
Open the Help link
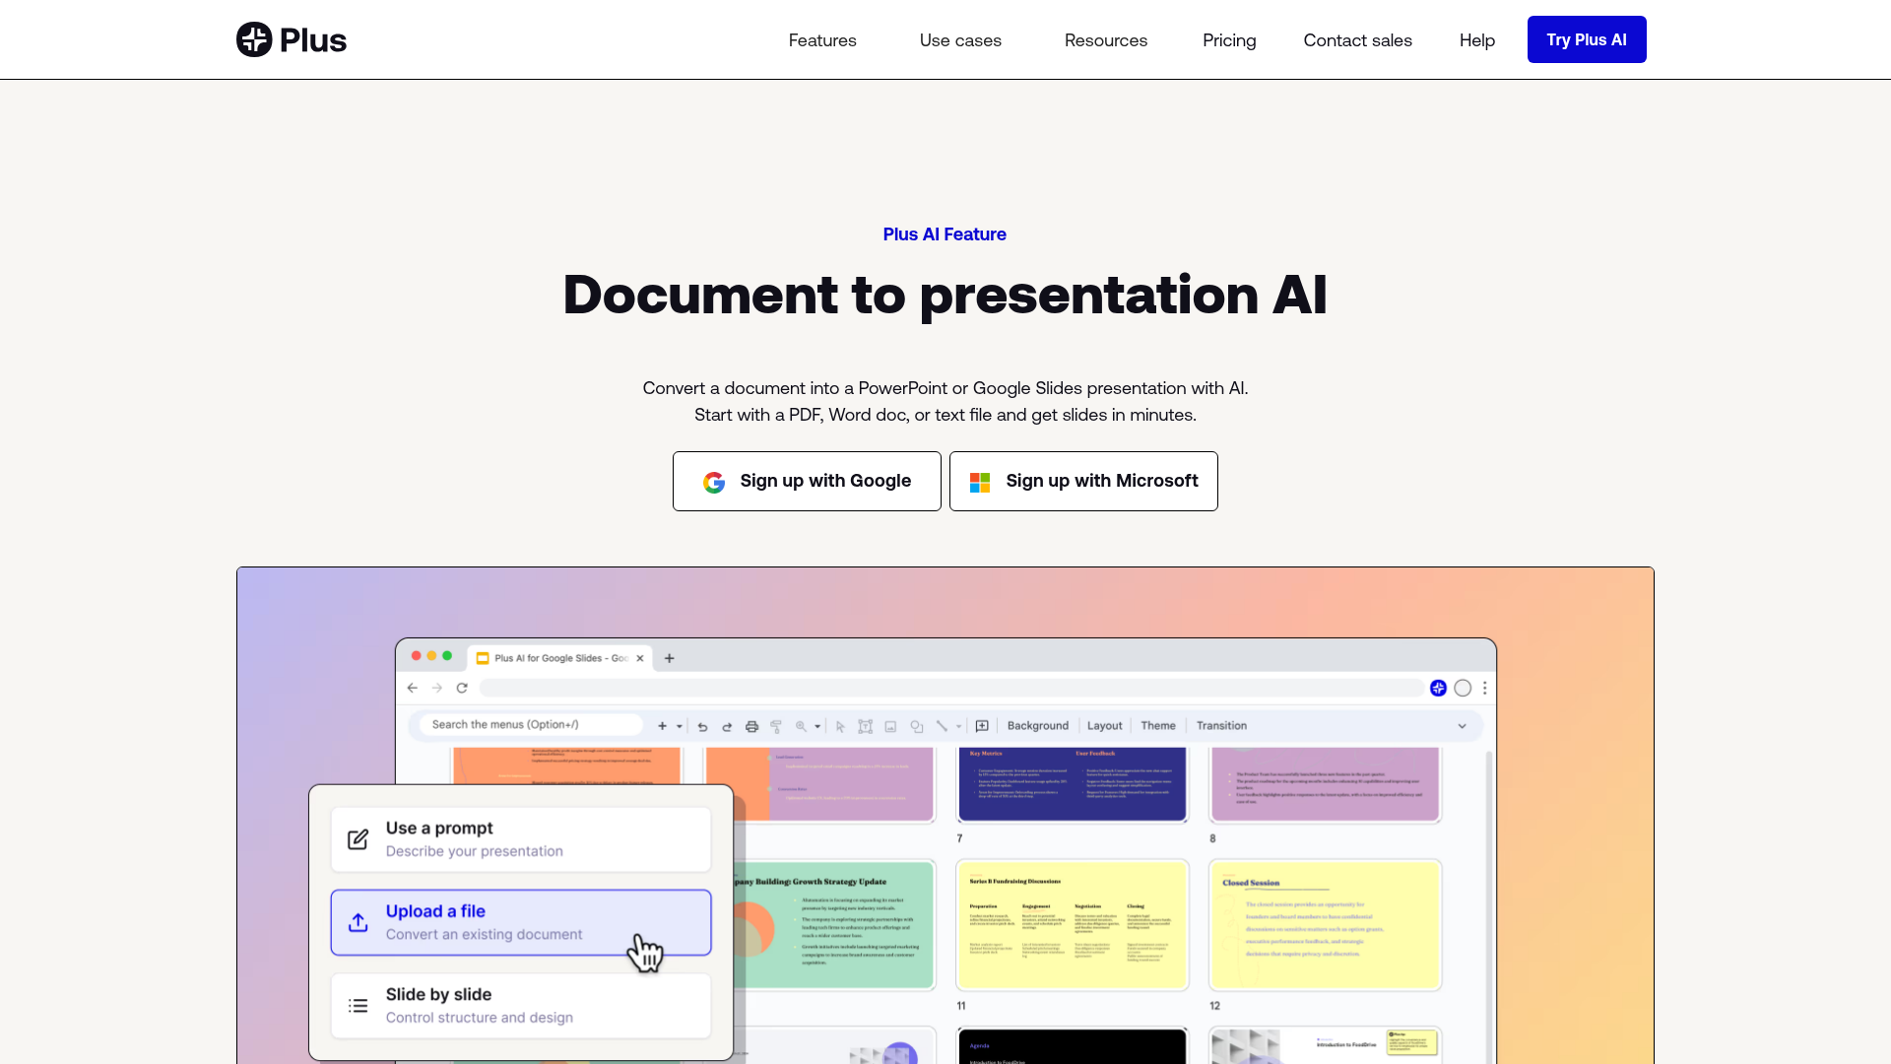point(1476,40)
